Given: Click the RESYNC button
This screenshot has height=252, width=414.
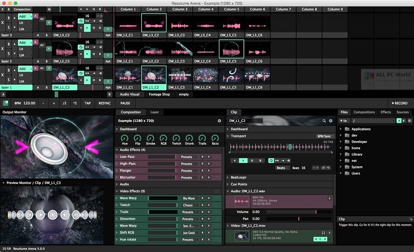Looking at the screenshot, I should click(x=104, y=103).
